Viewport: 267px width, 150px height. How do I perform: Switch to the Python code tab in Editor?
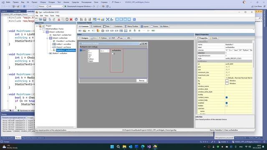pos(103,38)
